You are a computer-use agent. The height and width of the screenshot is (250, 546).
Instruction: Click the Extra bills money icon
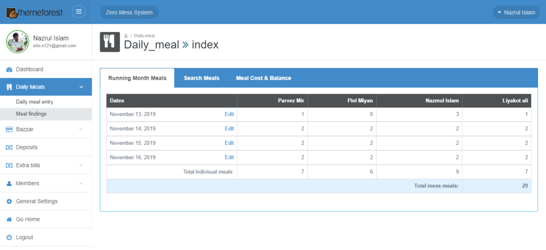tap(9, 166)
